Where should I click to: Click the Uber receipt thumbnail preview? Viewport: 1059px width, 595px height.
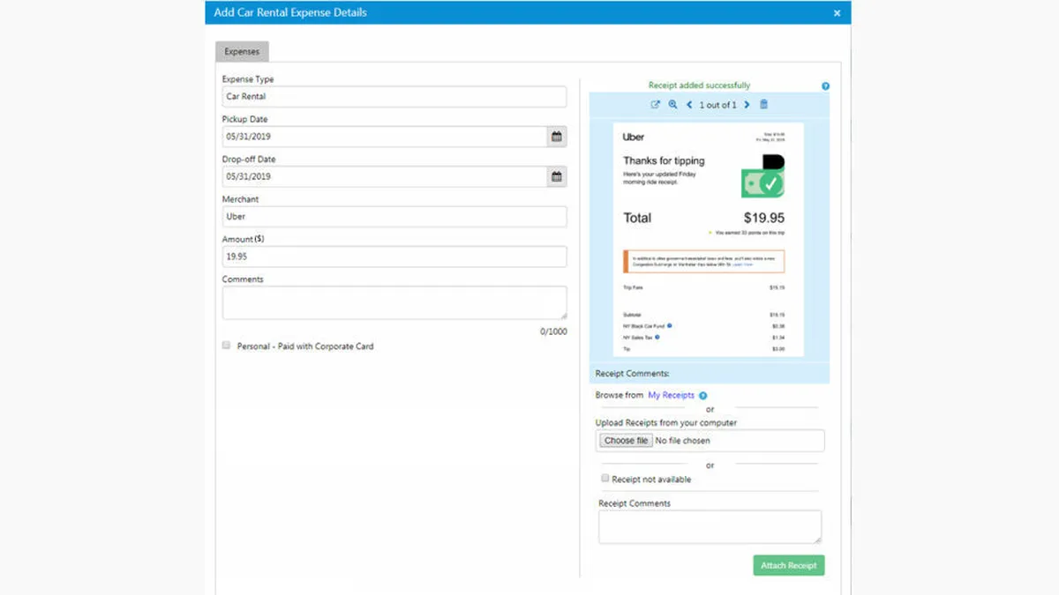point(709,239)
